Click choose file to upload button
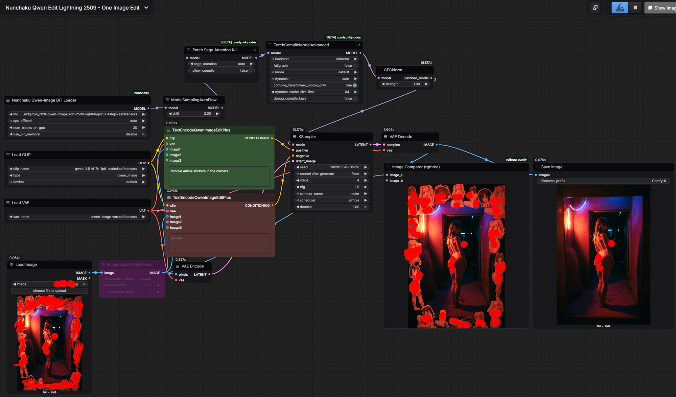This screenshot has height=397, width=676. click(49, 291)
